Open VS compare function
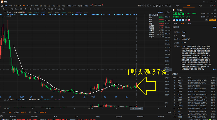The image size is (217, 120). (163, 6)
